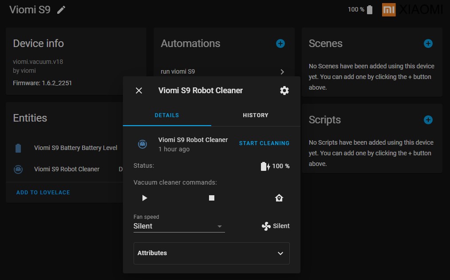Click the 100 % value in the Status row
Viewport: 450px width, 280px height.
(x=280, y=166)
